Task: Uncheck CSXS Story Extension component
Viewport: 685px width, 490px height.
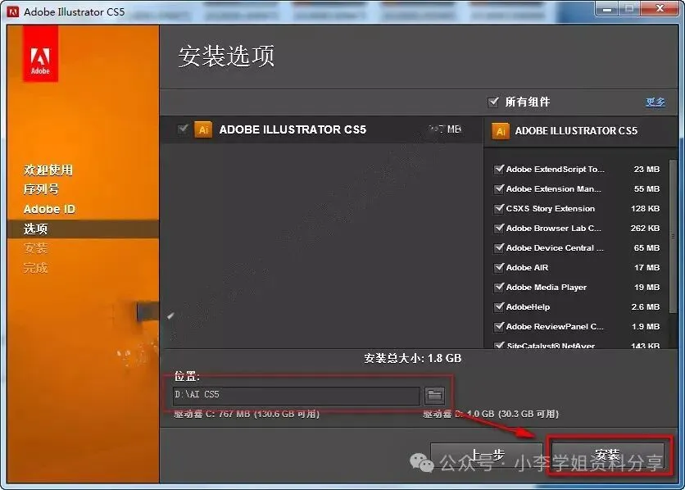Action: click(498, 208)
